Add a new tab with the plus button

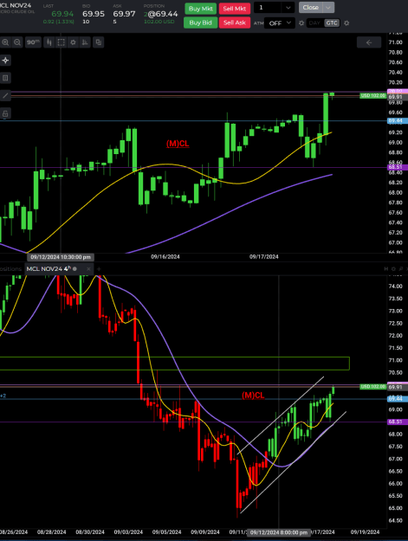(99, 269)
